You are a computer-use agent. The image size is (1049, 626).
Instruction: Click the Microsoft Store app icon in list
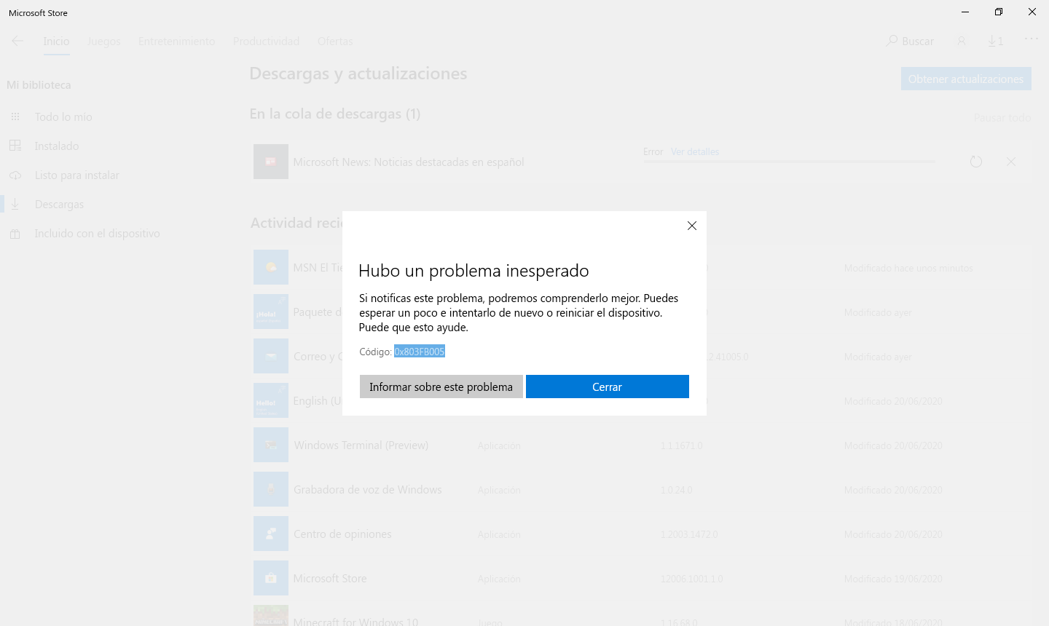[271, 578]
